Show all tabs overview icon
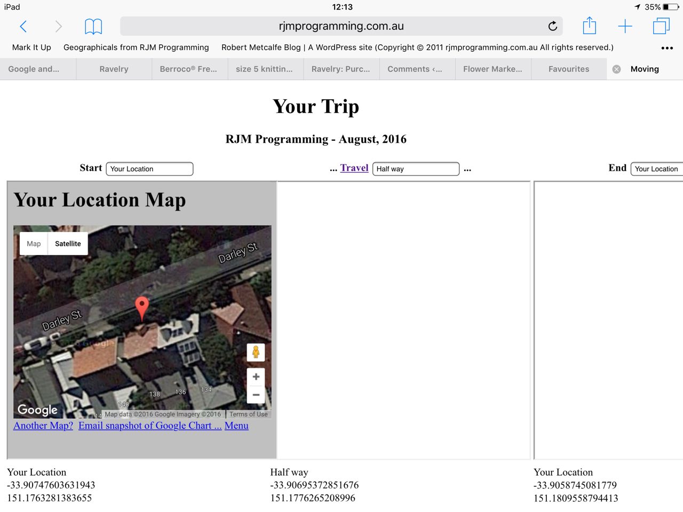683x512 pixels. [661, 26]
